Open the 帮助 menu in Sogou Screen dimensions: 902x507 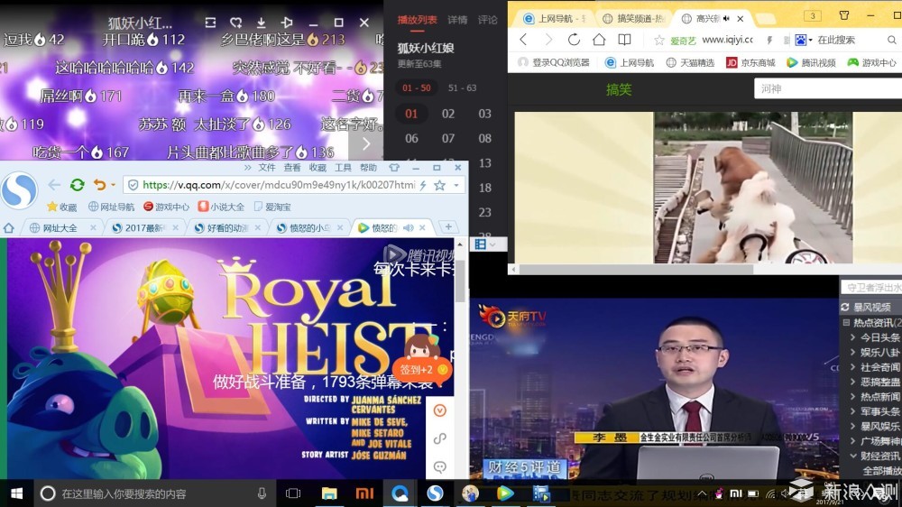[368, 168]
